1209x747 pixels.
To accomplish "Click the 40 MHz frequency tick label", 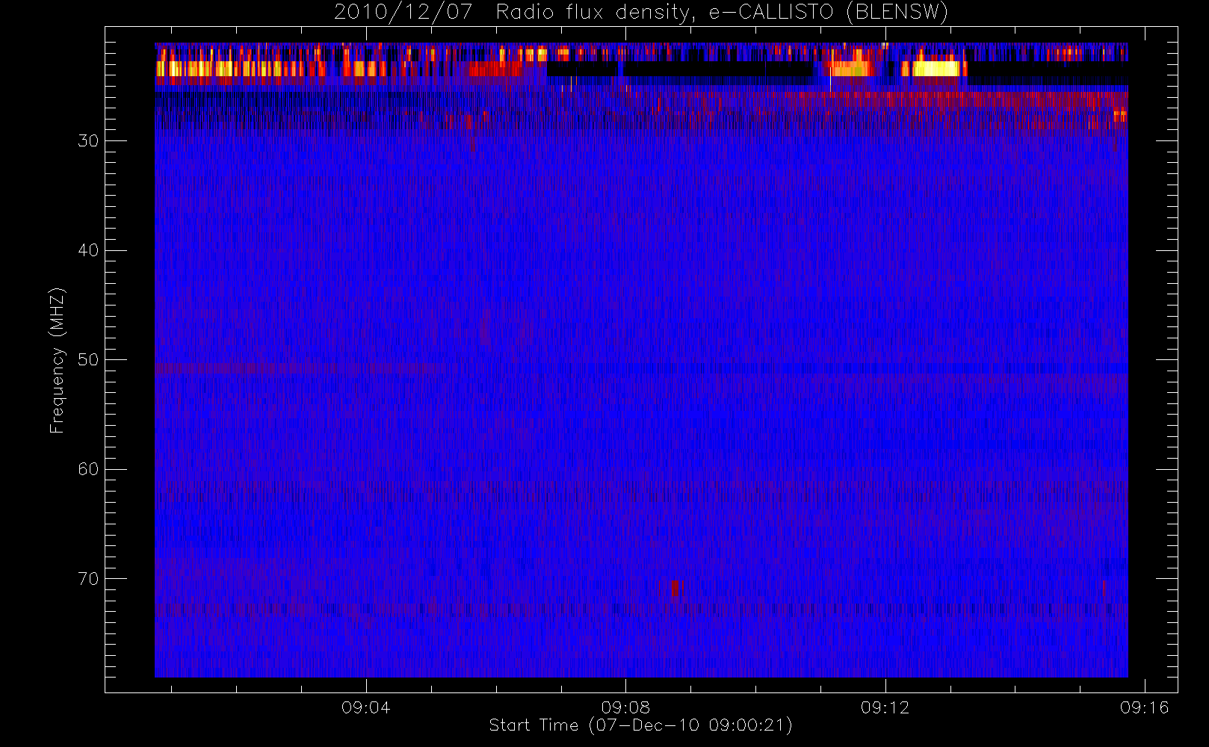I will (x=88, y=250).
